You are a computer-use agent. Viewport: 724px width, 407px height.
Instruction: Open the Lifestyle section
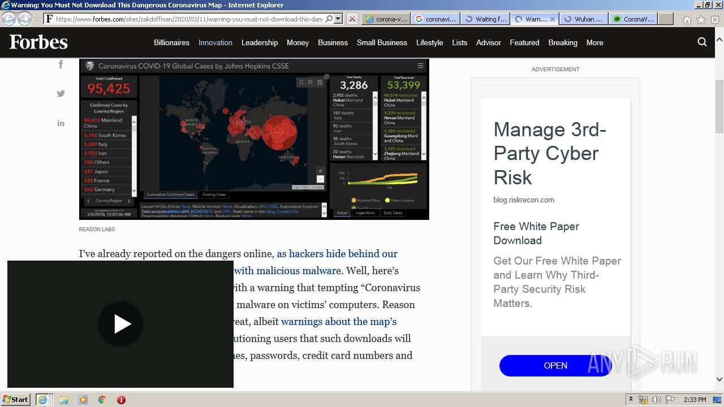coord(429,42)
